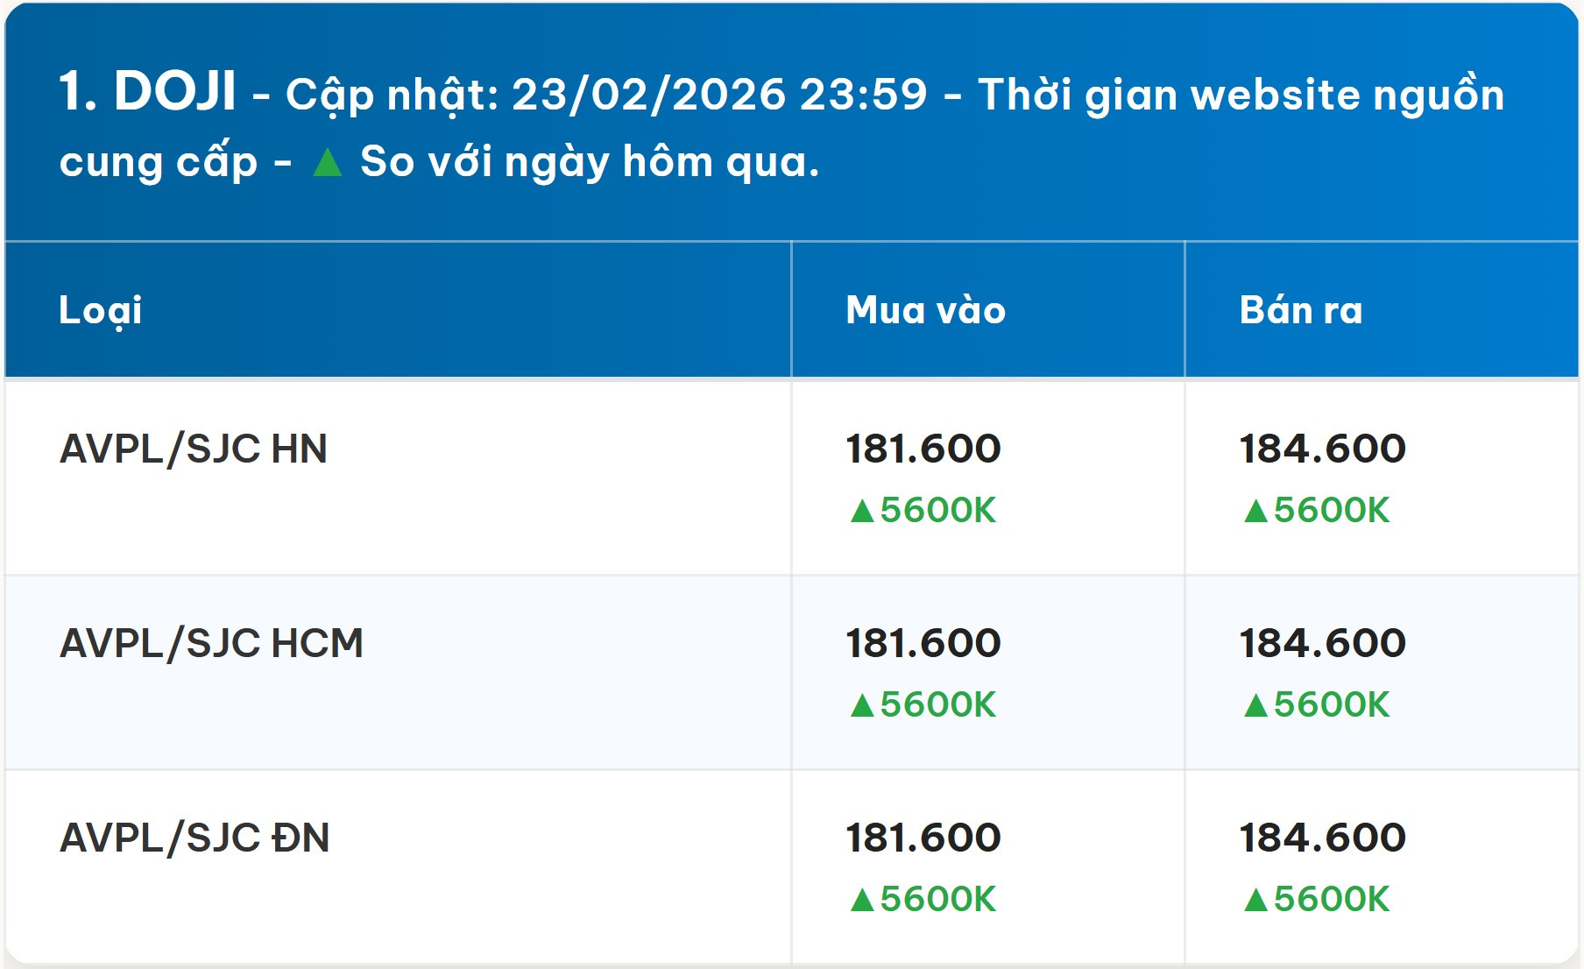Select the Loại column header

pos(101,310)
